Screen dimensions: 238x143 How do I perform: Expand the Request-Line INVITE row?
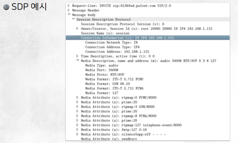(x=69, y=6)
